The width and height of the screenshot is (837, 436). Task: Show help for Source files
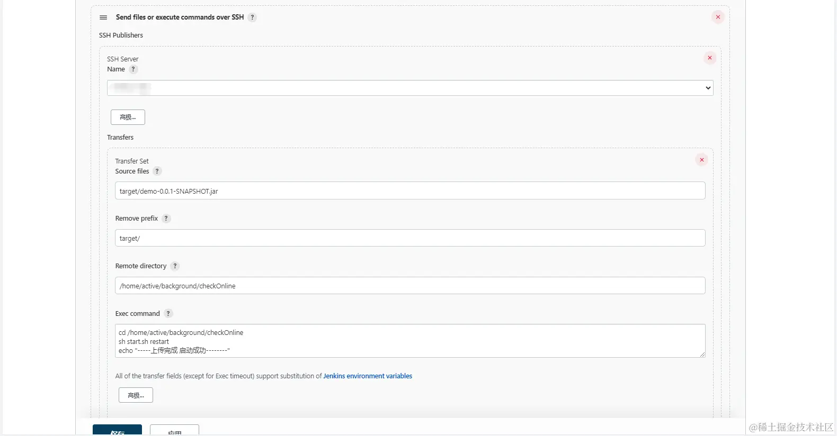point(157,171)
